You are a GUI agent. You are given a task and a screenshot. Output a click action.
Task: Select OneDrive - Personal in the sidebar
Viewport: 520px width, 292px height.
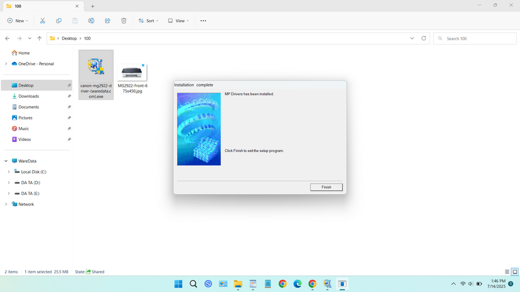36,63
